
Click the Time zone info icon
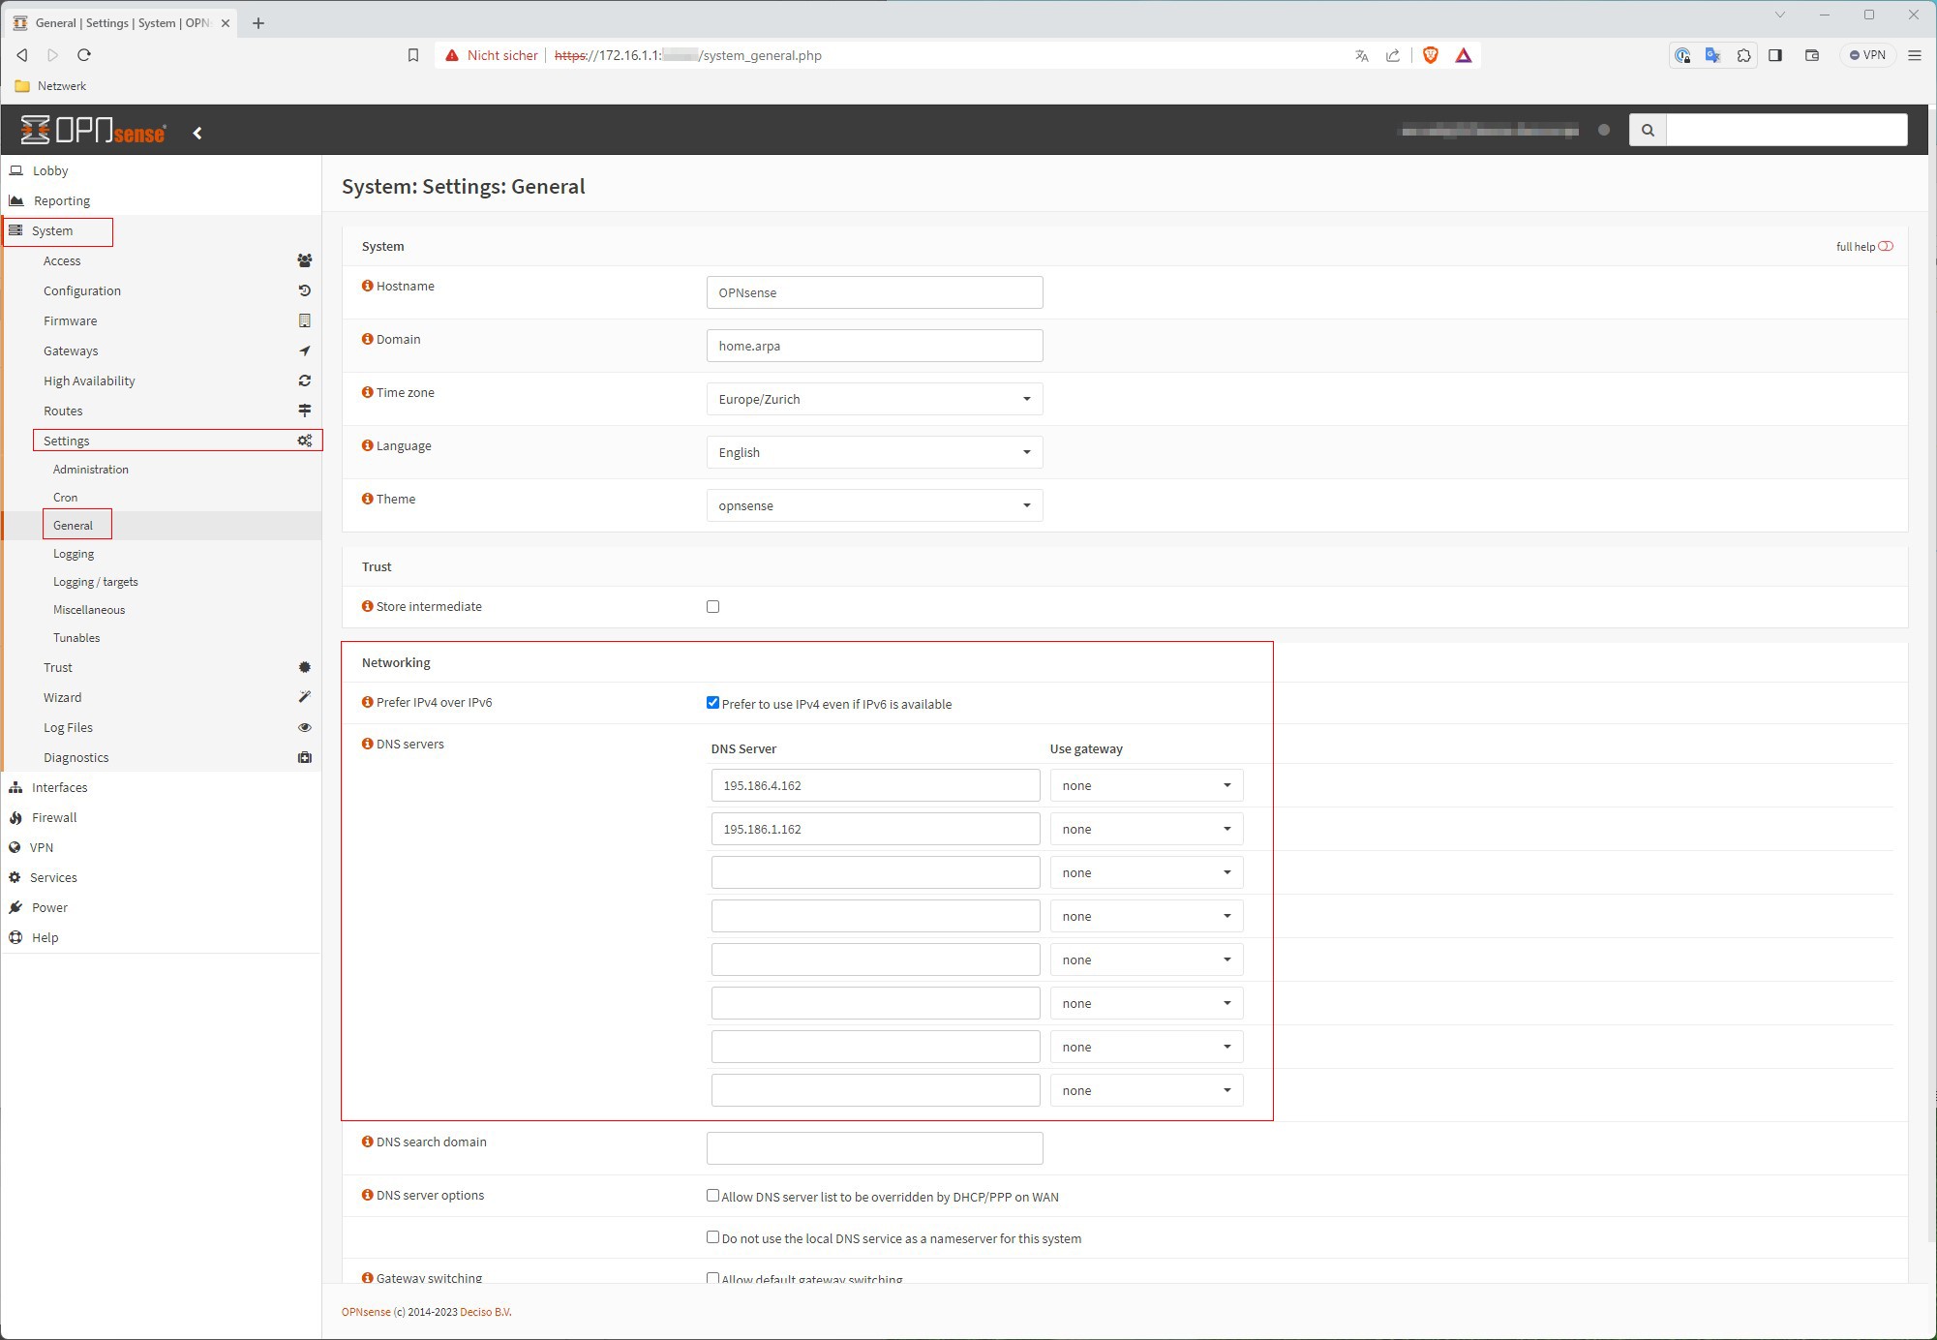(367, 392)
